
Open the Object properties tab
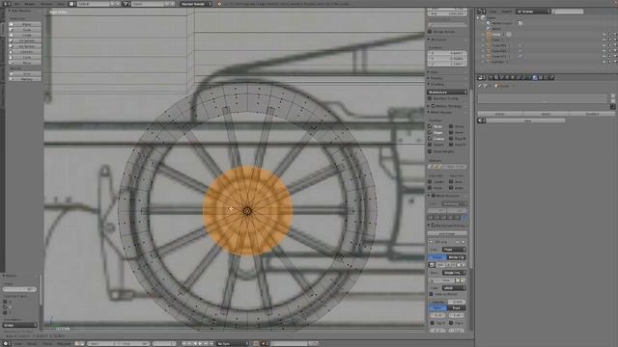tap(513, 77)
